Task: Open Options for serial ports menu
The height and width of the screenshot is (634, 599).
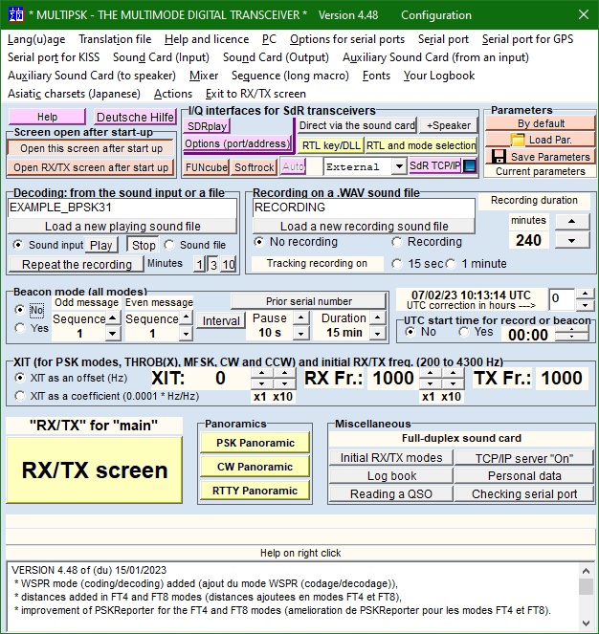Action: pyautogui.click(x=346, y=39)
